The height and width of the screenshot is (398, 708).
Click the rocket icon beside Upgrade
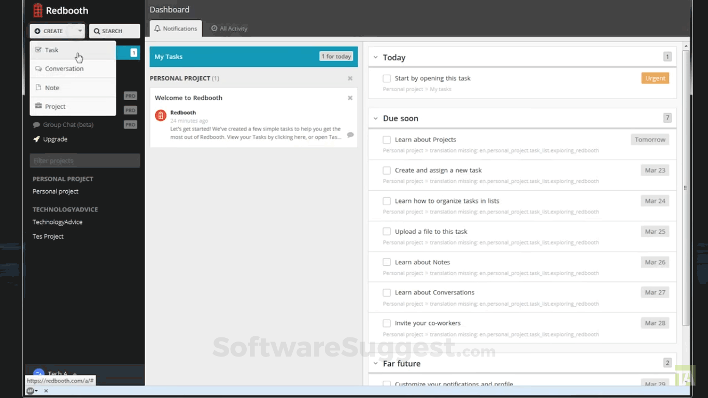36,139
